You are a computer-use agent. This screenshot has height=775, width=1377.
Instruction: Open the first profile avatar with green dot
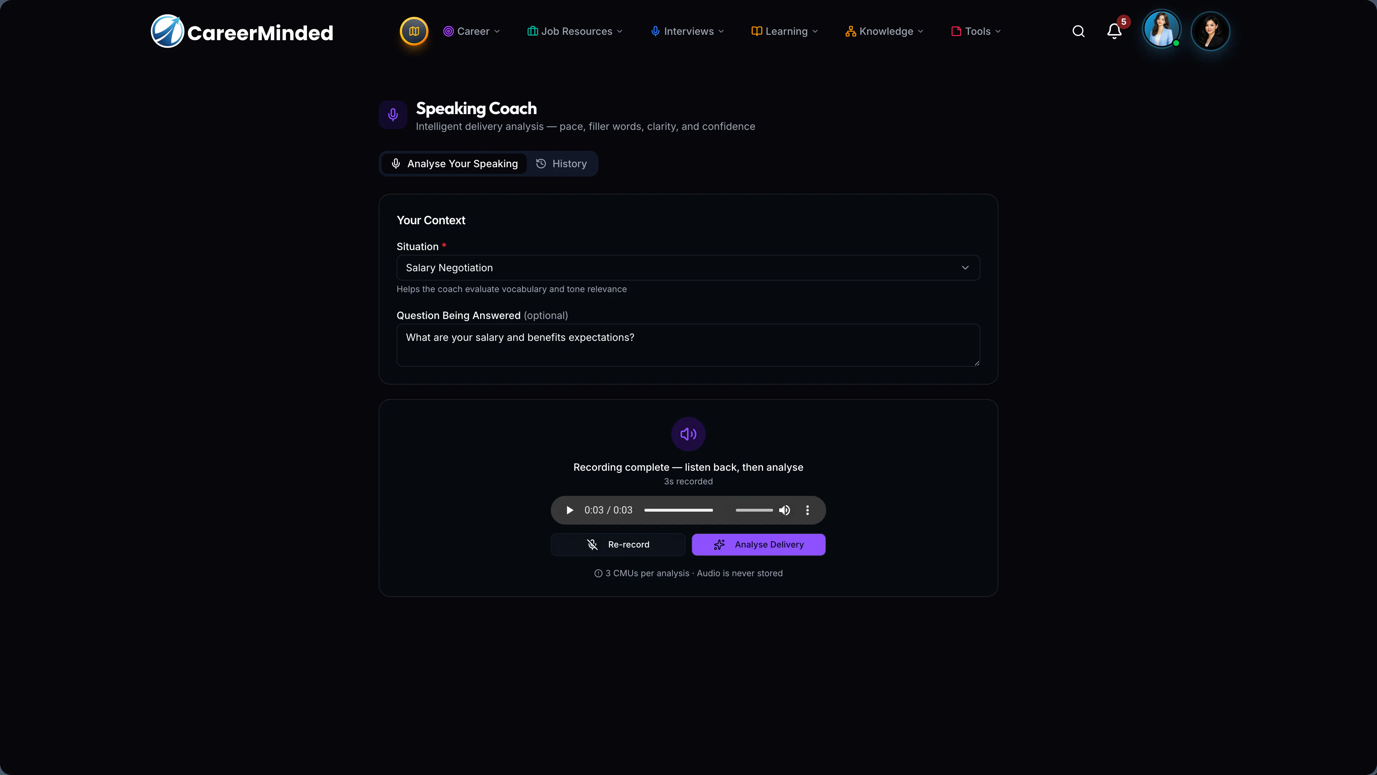(x=1161, y=30)
